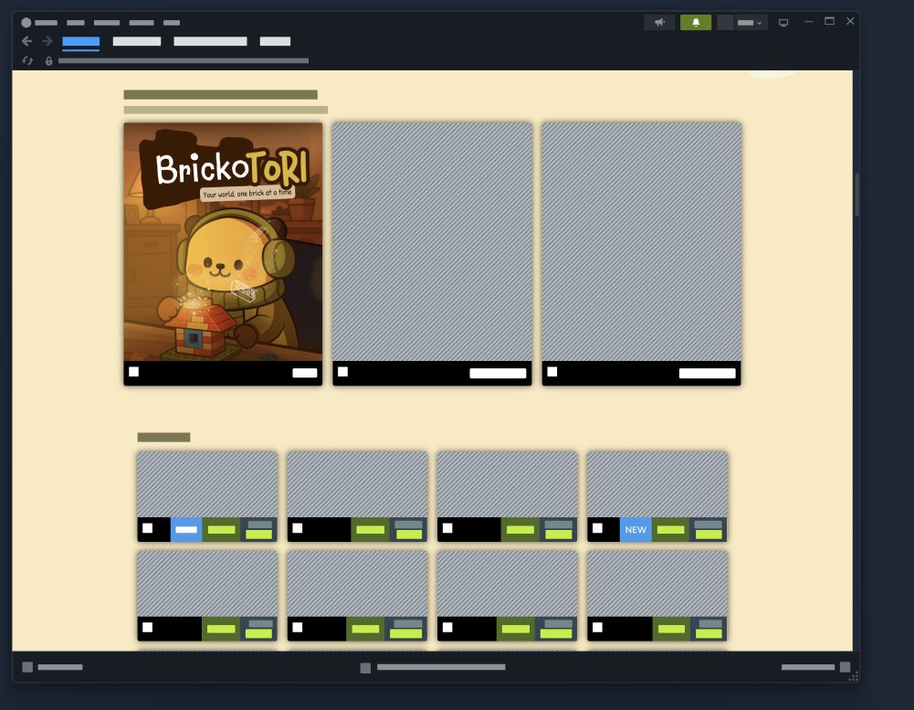Go back with the left arrow

26,41
